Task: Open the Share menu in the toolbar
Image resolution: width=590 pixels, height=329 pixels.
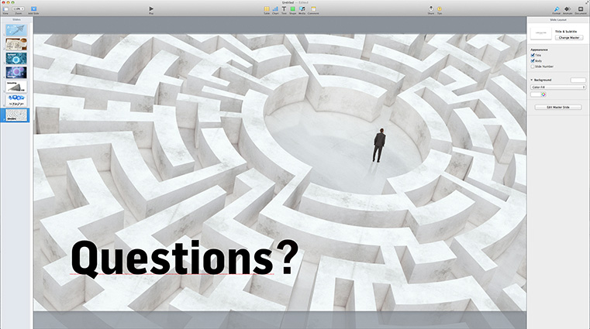Action: 431,9
